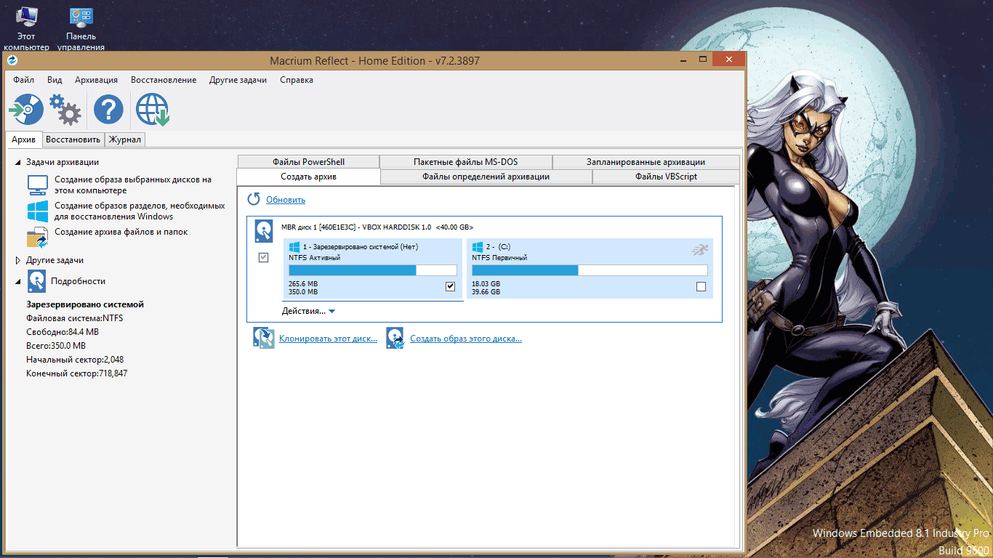
Task: Switch to the Восстановить tab
Action: coord(73,139)
